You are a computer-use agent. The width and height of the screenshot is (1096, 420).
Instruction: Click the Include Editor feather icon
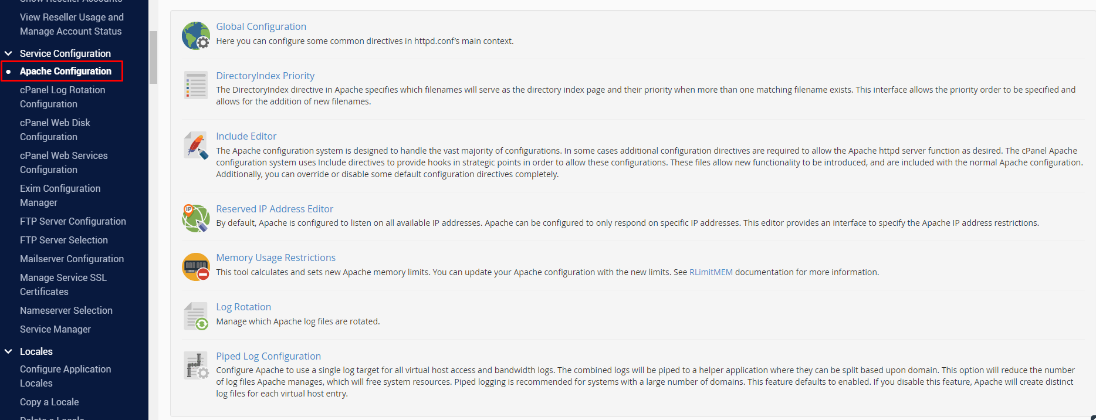point(196,145)
